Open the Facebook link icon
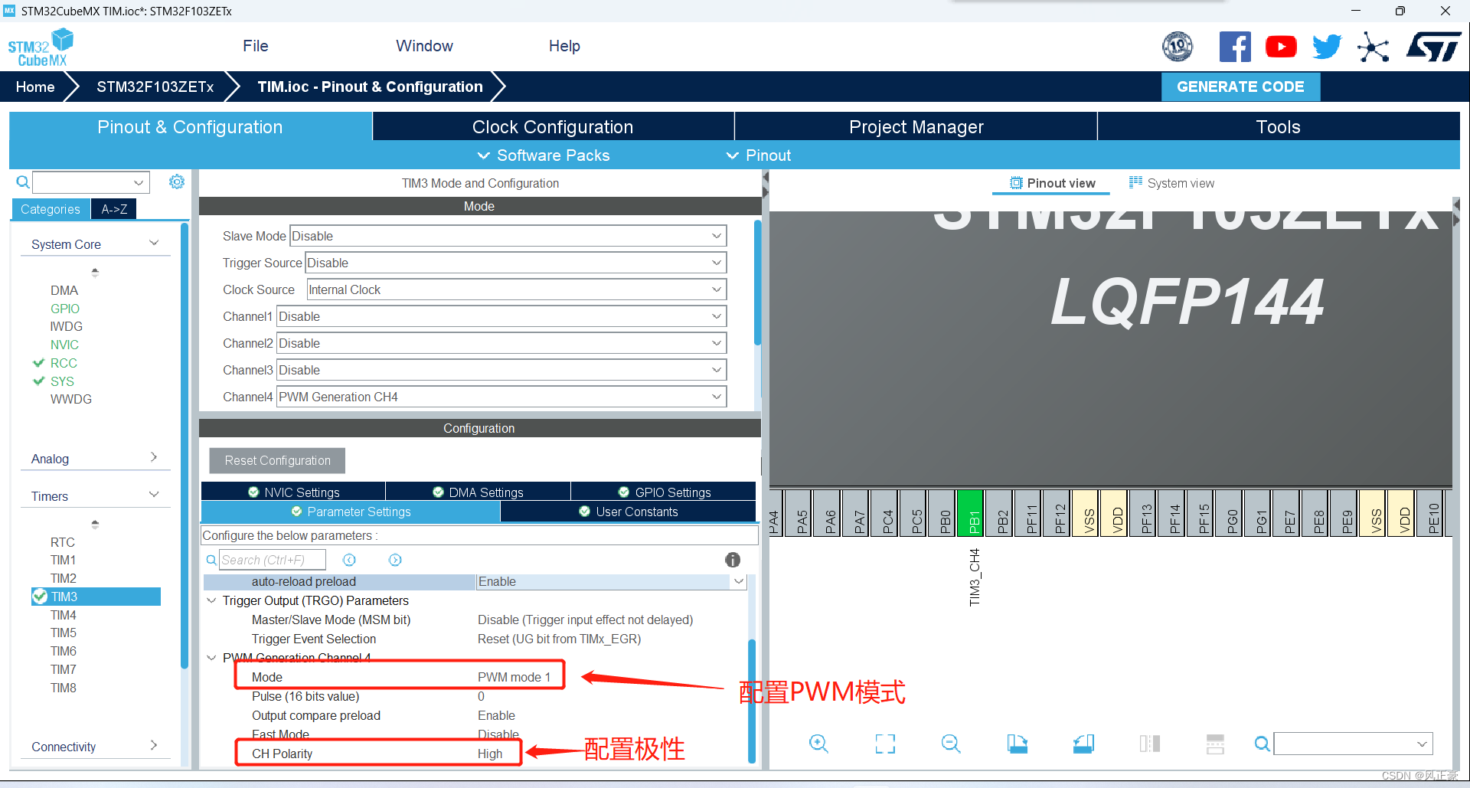The image size is (1470, 788). pyautogui.click(x=1235, y=47)
